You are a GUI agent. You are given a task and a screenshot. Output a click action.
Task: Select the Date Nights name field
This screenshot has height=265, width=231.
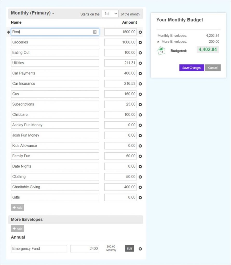point(55,166)
